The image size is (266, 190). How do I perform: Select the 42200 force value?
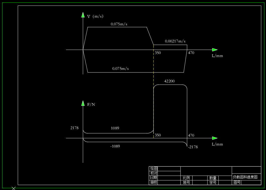(169, 81)
